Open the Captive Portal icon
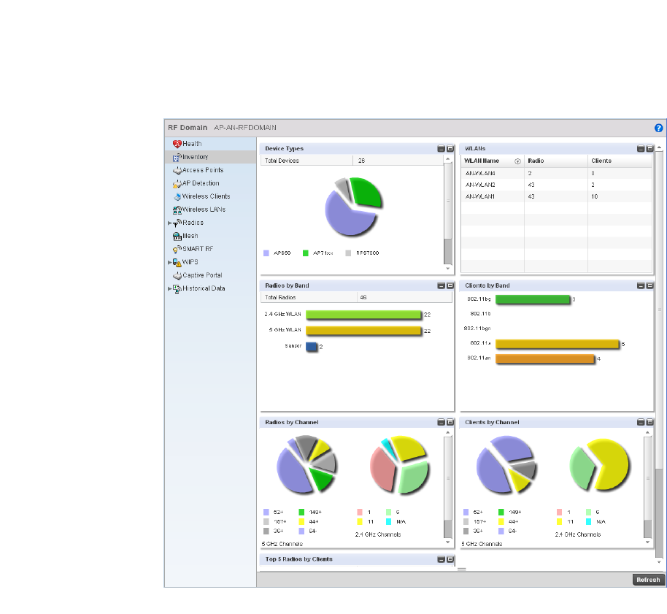This screenshot has width=667, height=614. pyautogui.click(x=177, y=276)
